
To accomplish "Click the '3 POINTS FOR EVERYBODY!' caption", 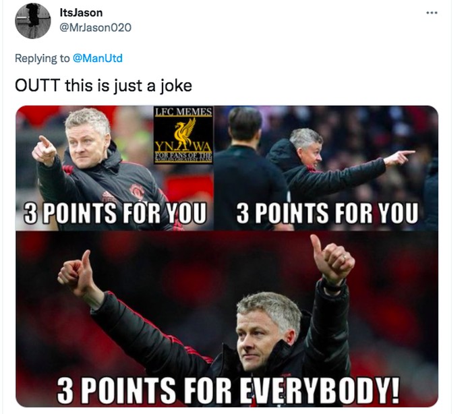I will point(228,390).
